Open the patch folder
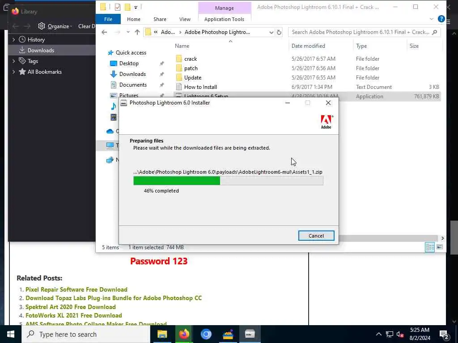This screenshot has width=458, height=343. (191, 68)
